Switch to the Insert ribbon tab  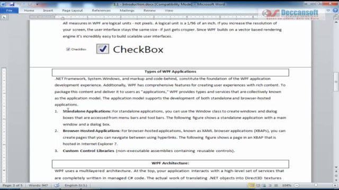click(48, 11)
